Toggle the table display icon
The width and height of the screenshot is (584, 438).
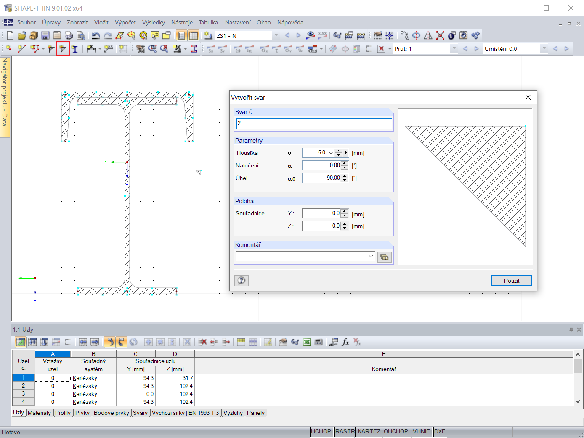(194, 35)
